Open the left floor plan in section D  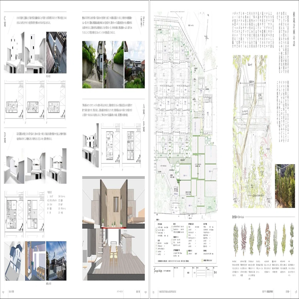[14, 214]
